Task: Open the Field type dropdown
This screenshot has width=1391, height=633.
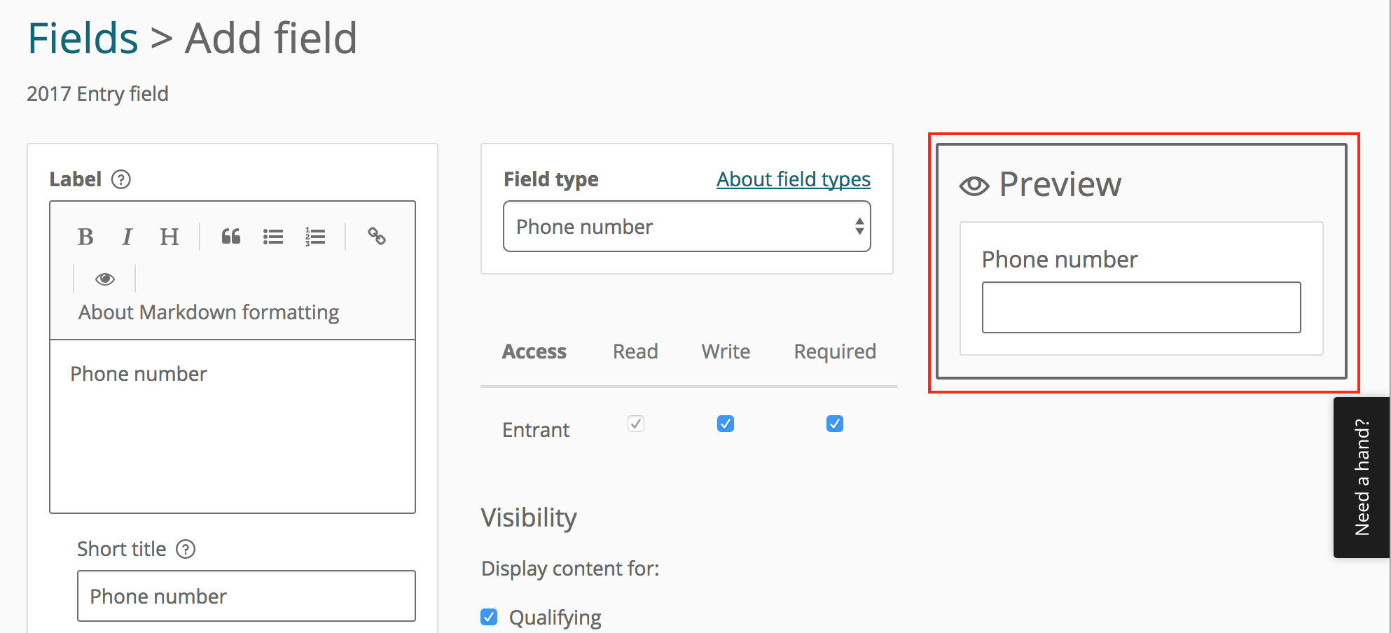Action: tap(686, 226)
